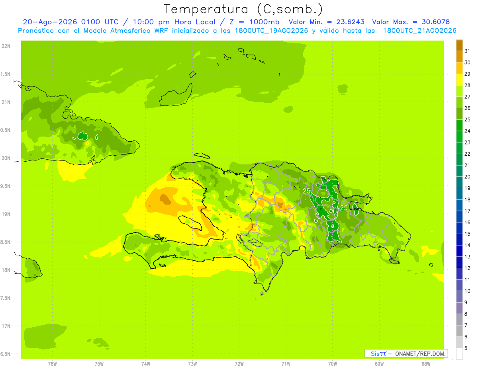Pick the blue swatch between legend 16 and 17
The height and width of the screenshot is (369, 478).
tap(460, 217)
